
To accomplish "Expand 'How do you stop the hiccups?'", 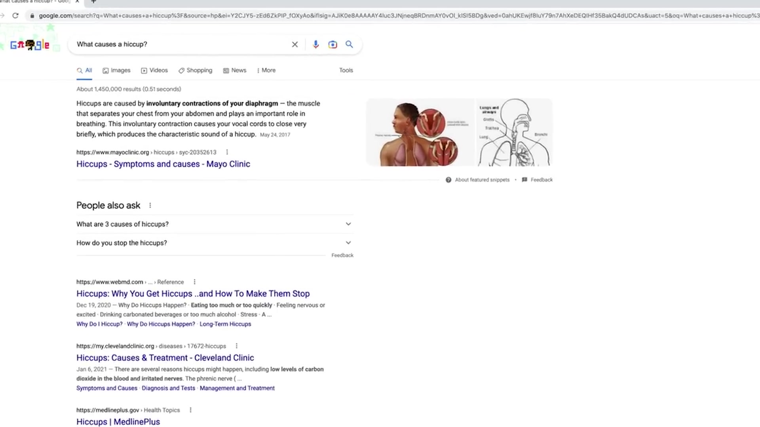I will click(x=214, y=243).
